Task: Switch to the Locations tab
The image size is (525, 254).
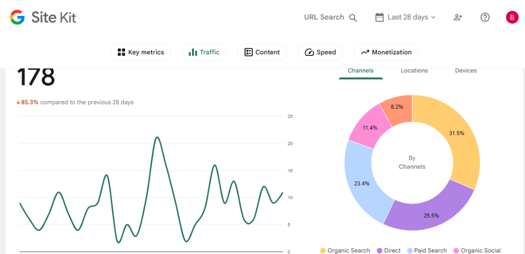Action: [414, 71]
